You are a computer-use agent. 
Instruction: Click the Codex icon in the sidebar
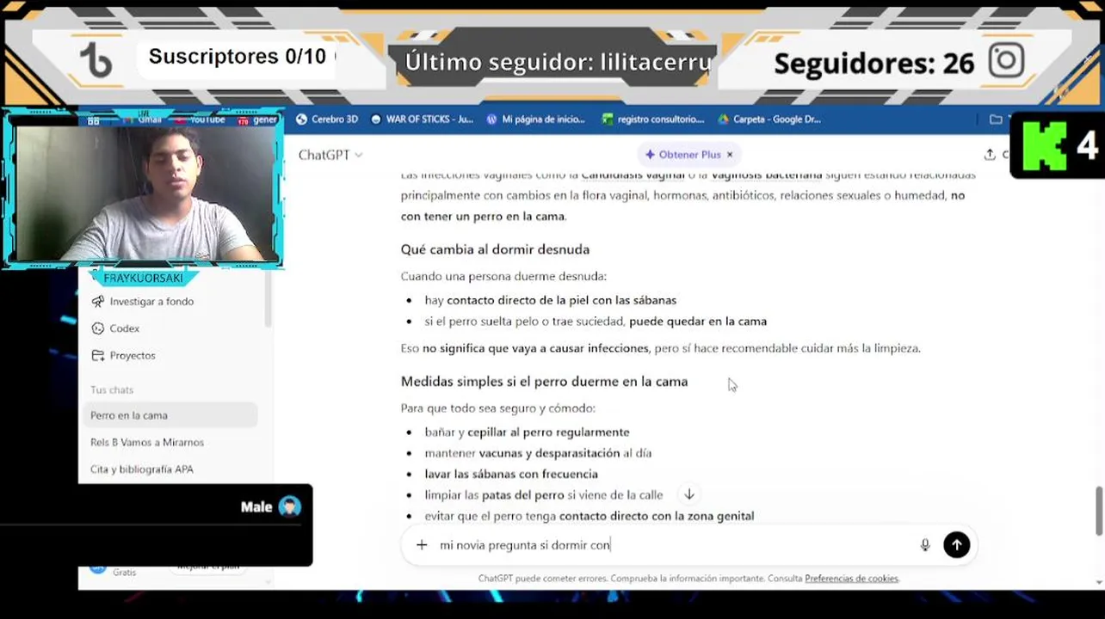point(97,328)
